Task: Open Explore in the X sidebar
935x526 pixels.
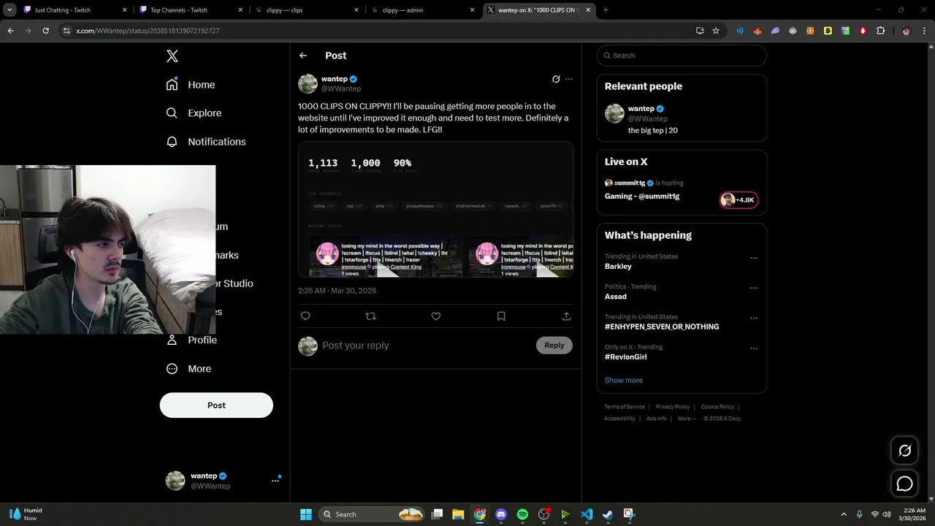Action: (194, 113)
